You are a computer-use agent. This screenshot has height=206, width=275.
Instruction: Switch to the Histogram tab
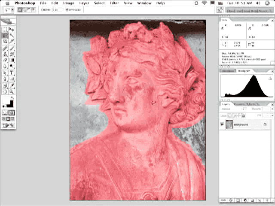point(244,71)
